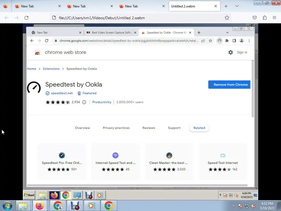Open the Overview section tab
Image resolution: width=281 pixels, height=211 pixels.
(82, 128)
